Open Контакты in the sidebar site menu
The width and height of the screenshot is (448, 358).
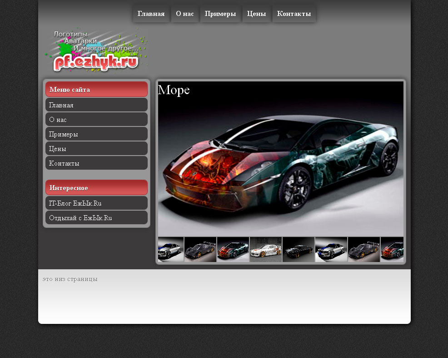coord(97,163)
